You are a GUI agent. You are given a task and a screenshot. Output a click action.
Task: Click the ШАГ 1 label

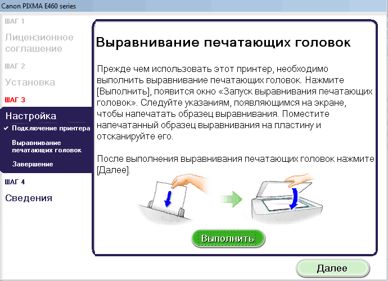[x=15, y=21]
